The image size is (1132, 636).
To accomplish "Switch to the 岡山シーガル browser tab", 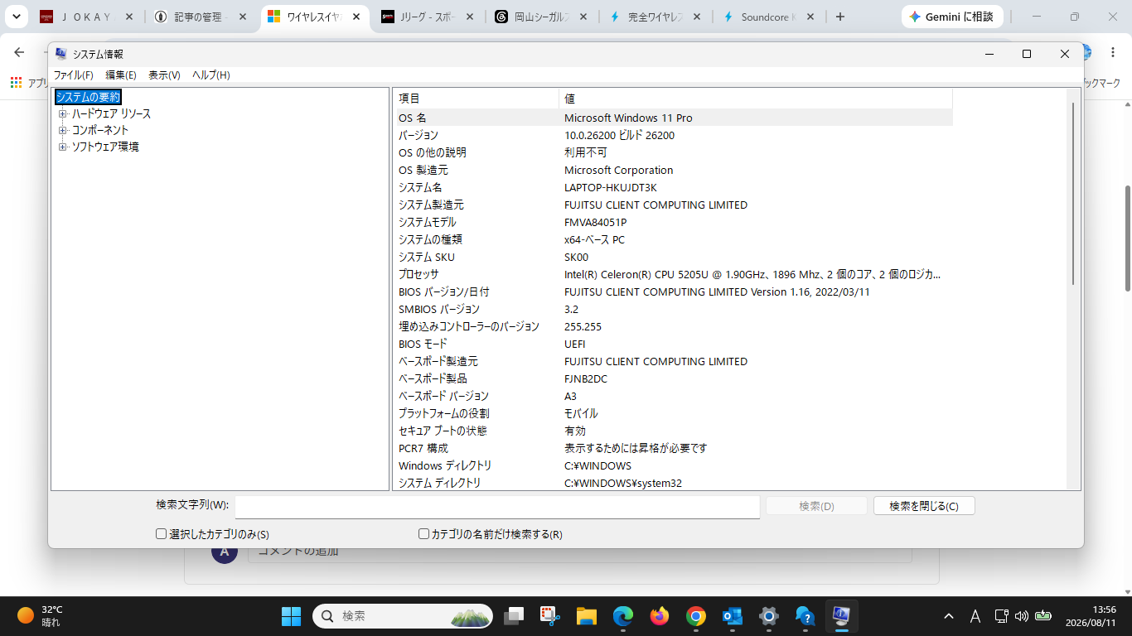I will [x=541, y=17].
